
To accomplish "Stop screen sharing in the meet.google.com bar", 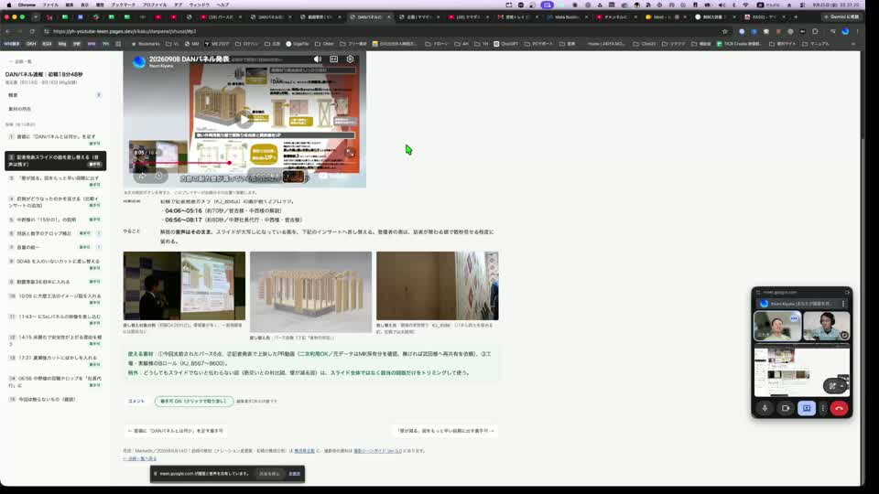I will click(269, 474).
